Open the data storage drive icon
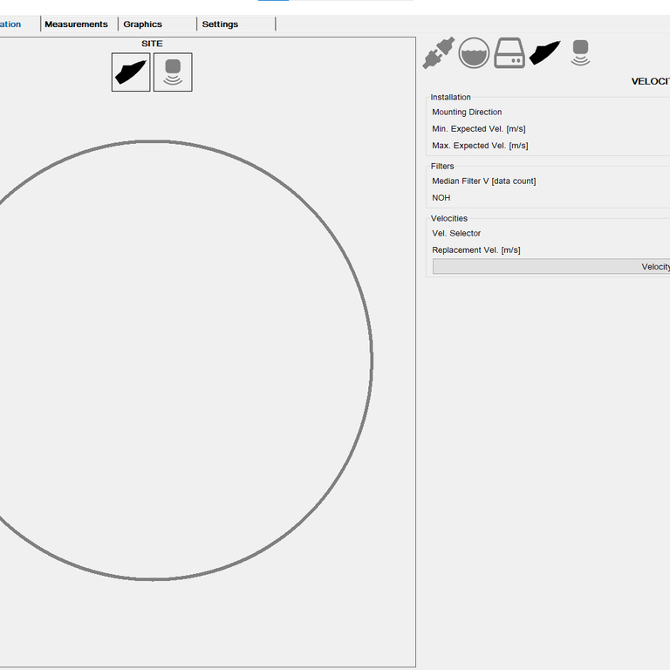Screen dimensions: 670x670 point(509,54)
